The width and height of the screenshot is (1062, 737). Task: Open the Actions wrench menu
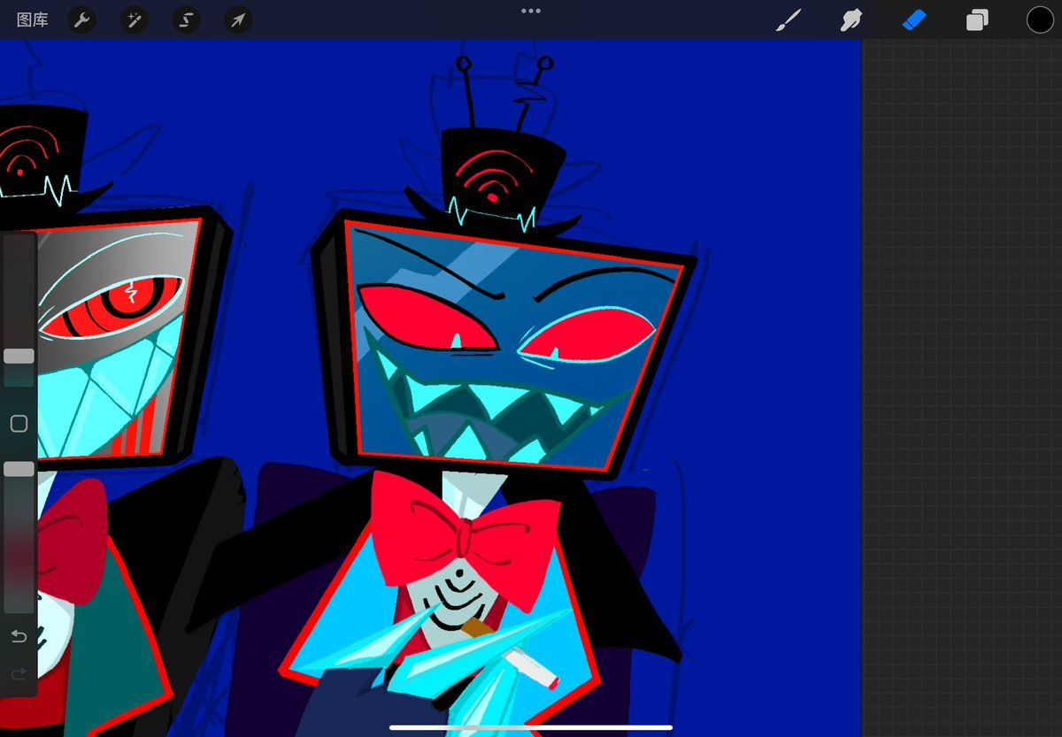coord(82,20)
